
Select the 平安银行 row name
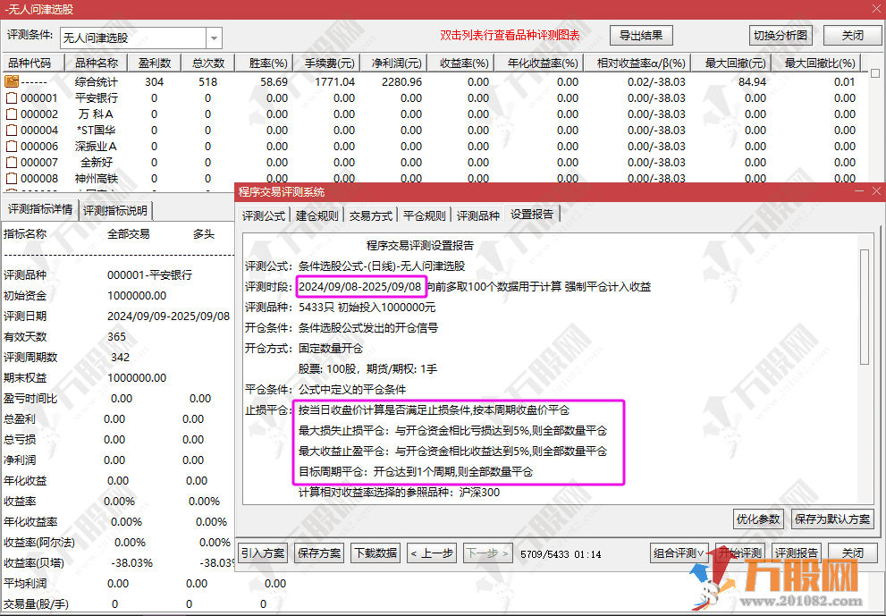click(97, 97)
